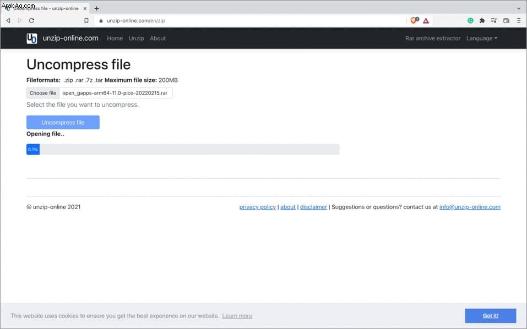Click the Choose file button

pyautogui.click(x=43, y=93)
